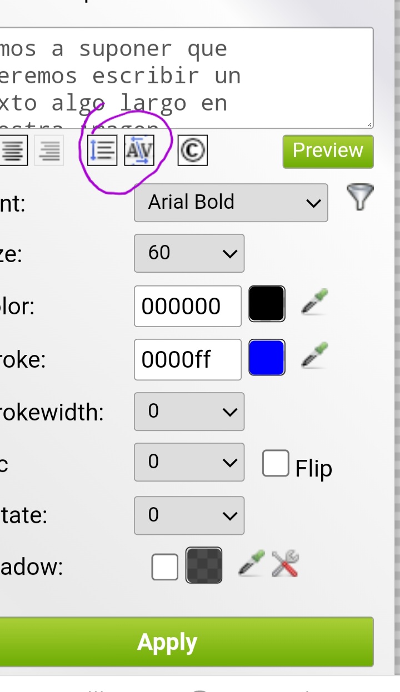
Task: Insert copyright symbol with © icon
Action: coord(192,151)
